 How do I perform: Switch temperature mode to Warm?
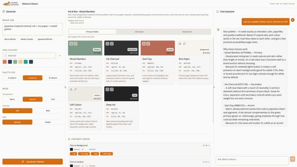click(x=12, y=99)
